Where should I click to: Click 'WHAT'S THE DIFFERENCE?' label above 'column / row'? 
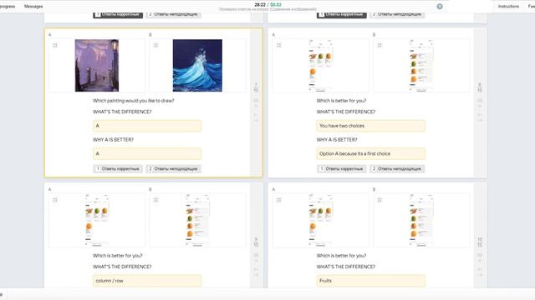122,267
